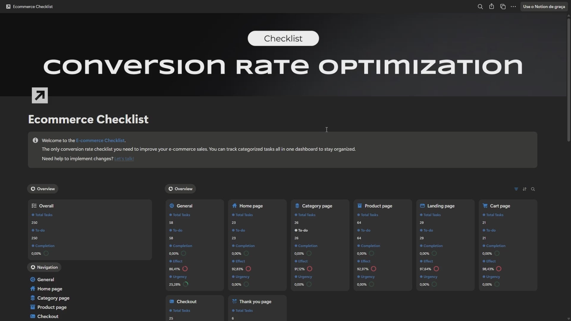
Task: Click the To-do property in Category page card
Action: [303, 230]
